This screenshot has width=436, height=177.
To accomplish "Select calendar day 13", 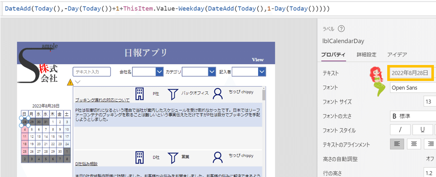I will [x=39, y=137].
